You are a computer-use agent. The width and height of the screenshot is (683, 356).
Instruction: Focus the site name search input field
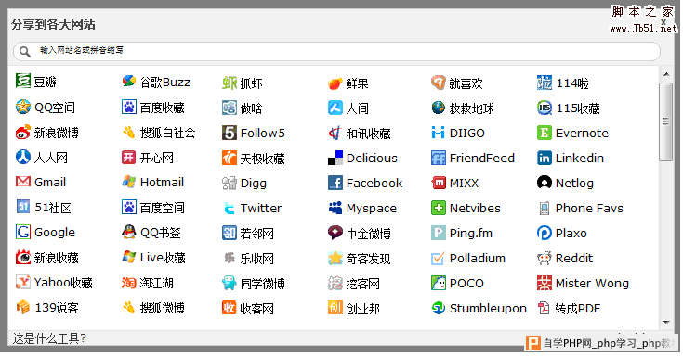(x=336, y=51)
